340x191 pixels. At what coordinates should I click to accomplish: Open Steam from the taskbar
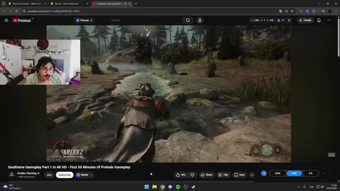[x=193, y=187]
